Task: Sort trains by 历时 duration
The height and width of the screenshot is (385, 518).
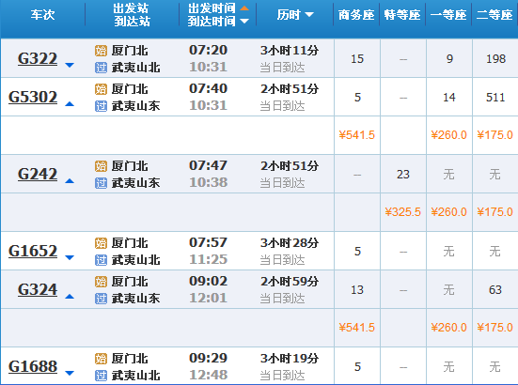Action: click(295, 14)
